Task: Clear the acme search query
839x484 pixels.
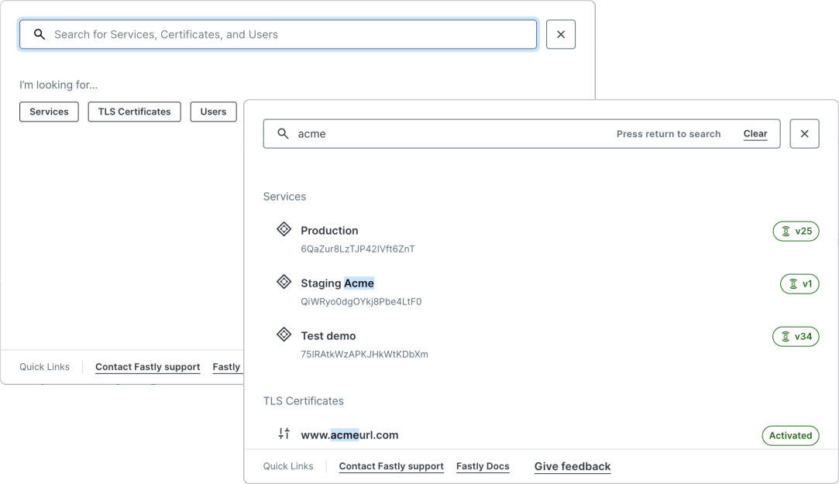Action: pyautogui.click(x=755, y=133)
